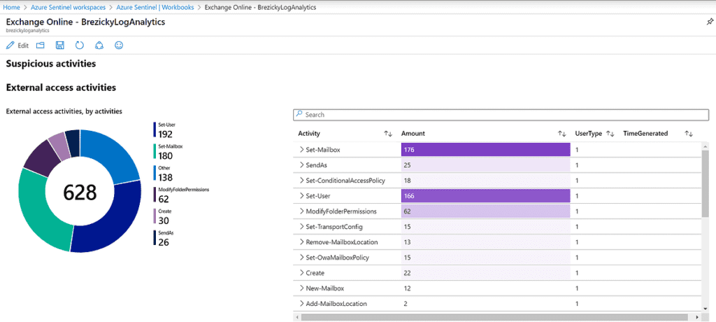Screen dimensions: 716x322
Task: Expand the Add-MailboxLocation row
Action: tap(302, 303)
